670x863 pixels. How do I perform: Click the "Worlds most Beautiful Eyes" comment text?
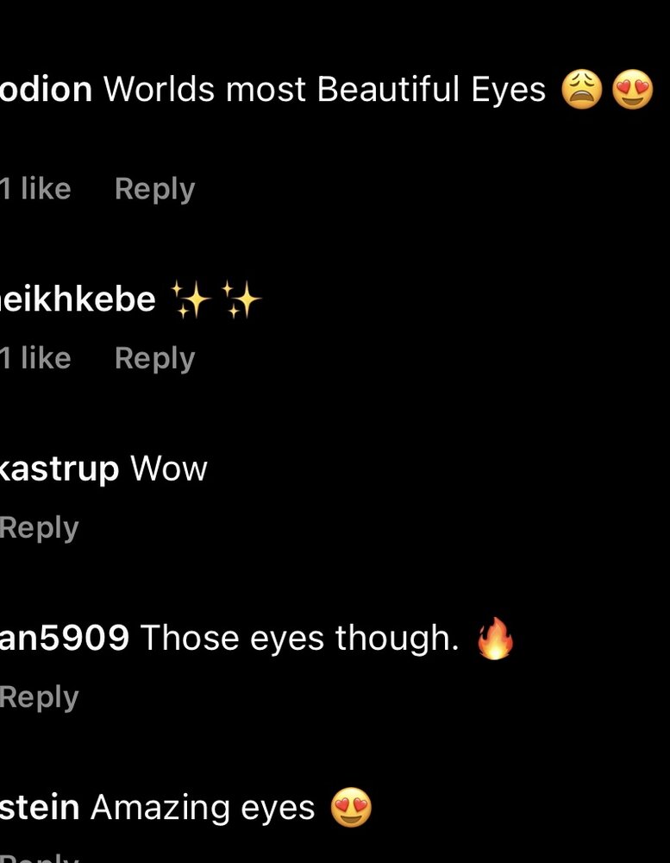tap(324, 90)
